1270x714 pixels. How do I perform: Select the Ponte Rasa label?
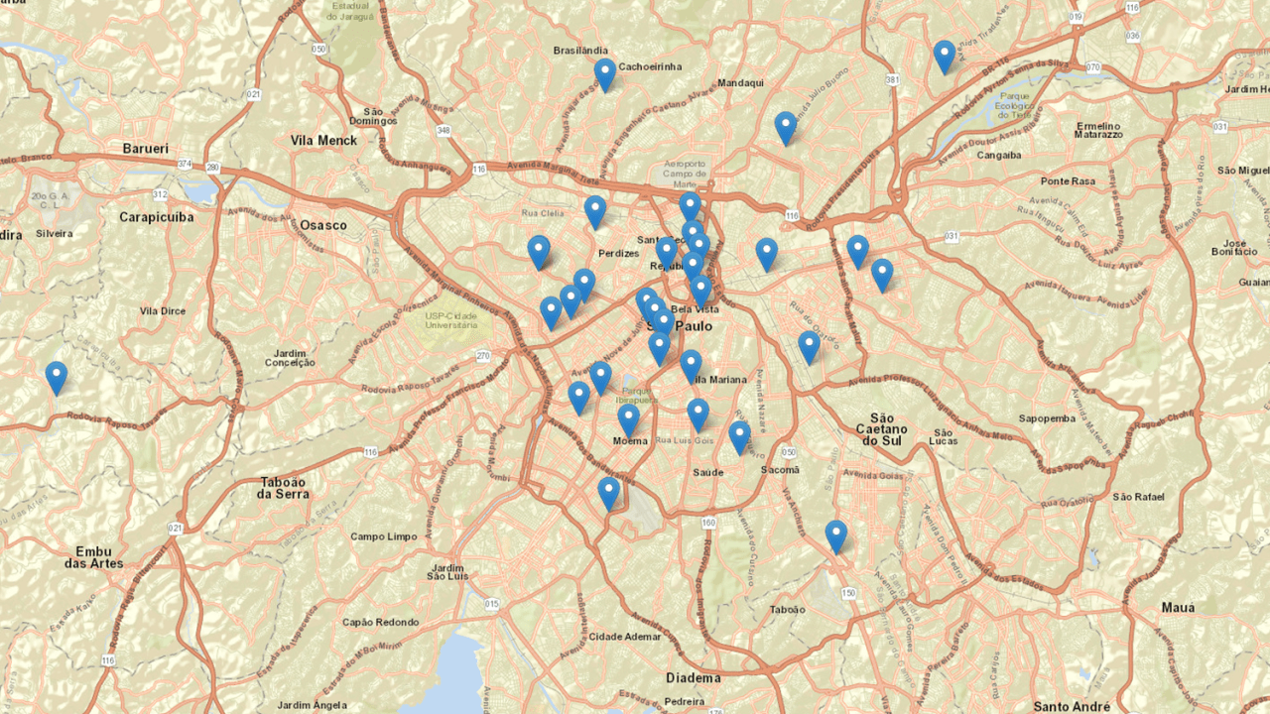point(1068,181)
